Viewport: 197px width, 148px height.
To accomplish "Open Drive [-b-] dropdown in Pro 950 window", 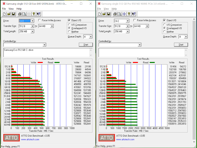I will pos(128,21).
